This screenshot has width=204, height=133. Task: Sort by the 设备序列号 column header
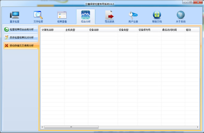[144, 30]
